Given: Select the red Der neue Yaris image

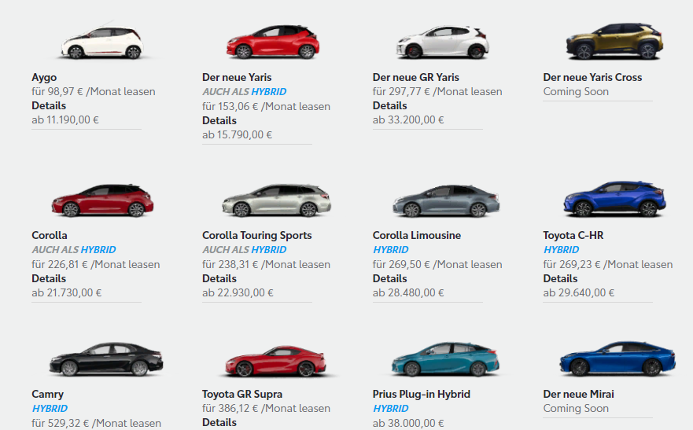Looking at the screenshot, I should 273,42.
